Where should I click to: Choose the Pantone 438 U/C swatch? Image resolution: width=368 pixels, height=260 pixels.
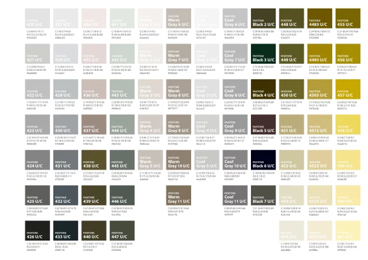(x=94, y=160)
